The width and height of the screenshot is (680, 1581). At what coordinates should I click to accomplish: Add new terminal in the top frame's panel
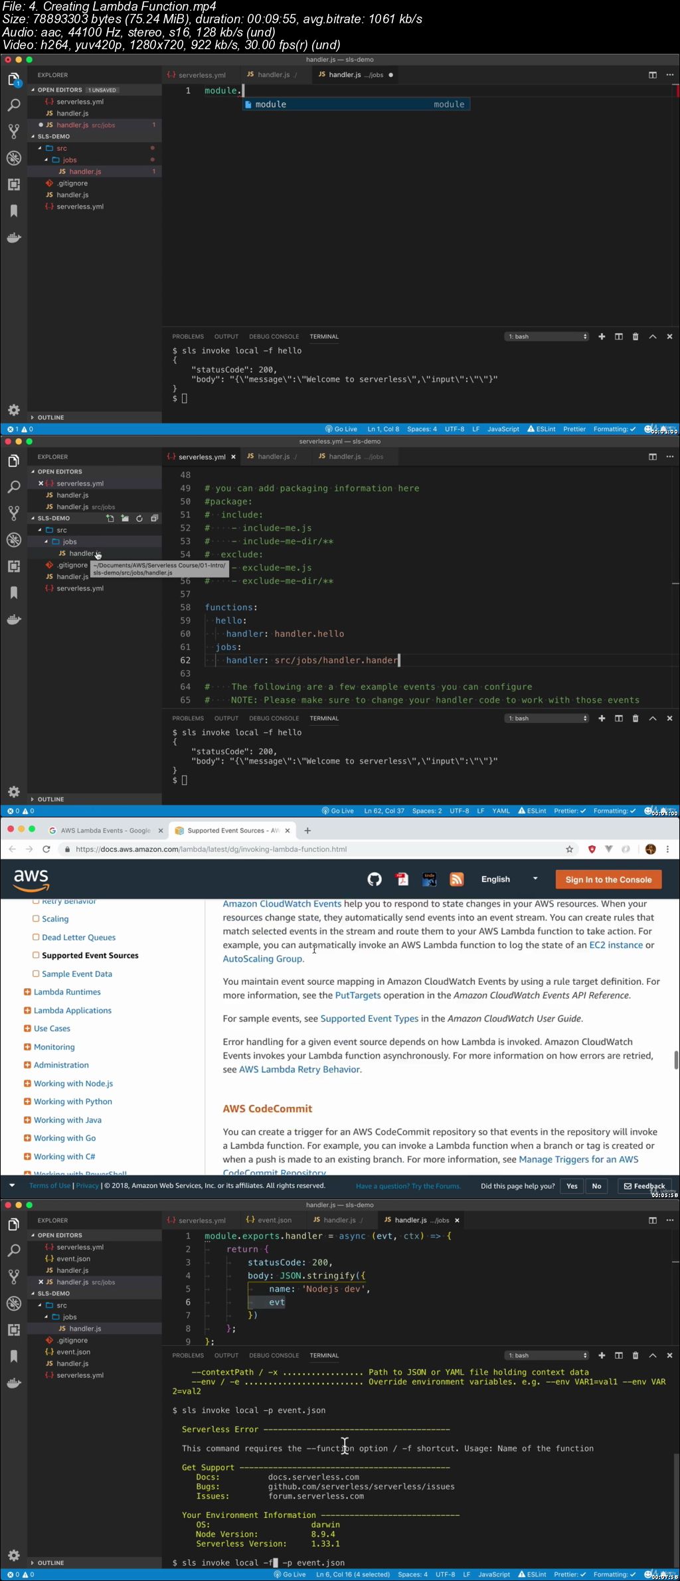click(602, 337)
